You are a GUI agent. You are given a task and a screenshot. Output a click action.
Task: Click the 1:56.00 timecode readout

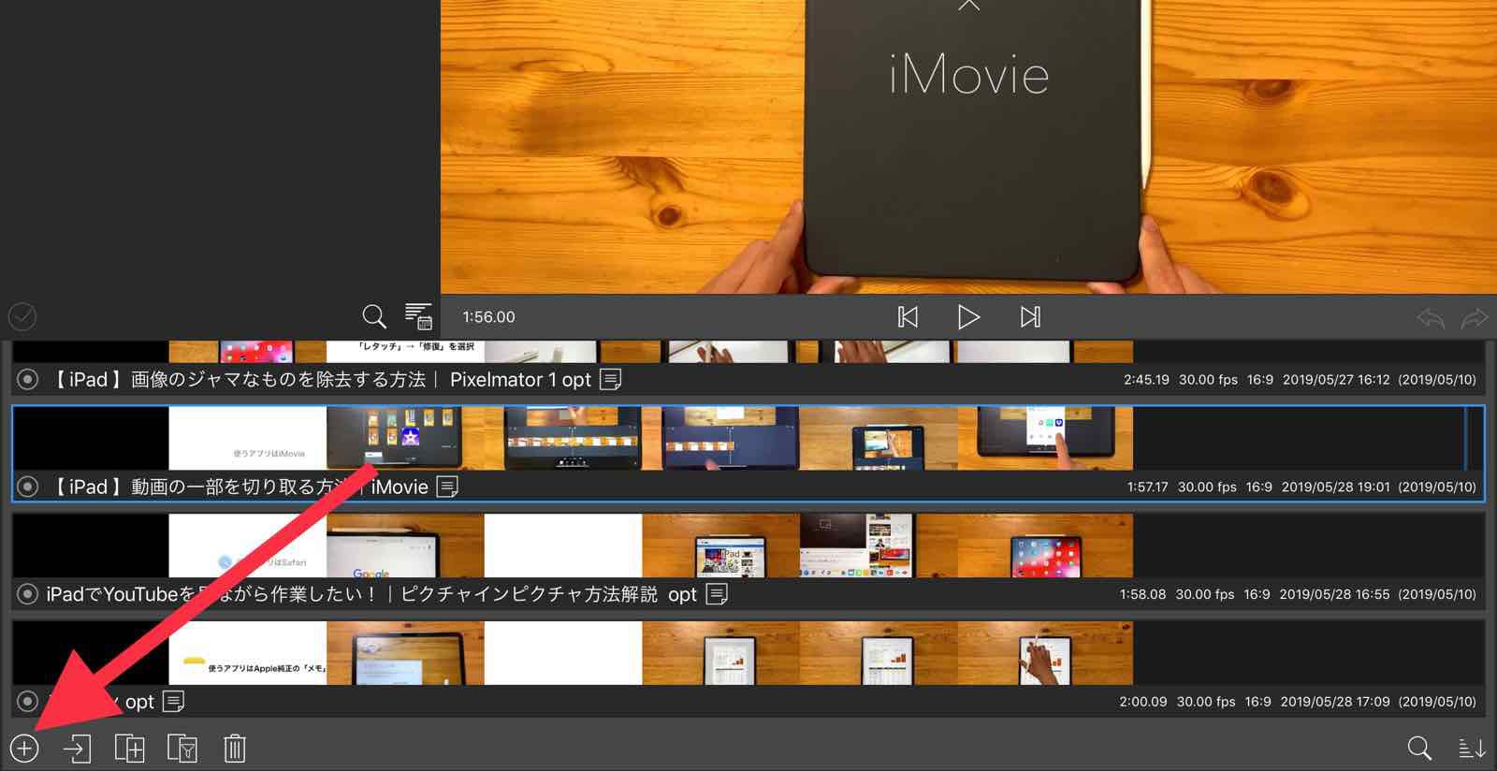(488, 317)
